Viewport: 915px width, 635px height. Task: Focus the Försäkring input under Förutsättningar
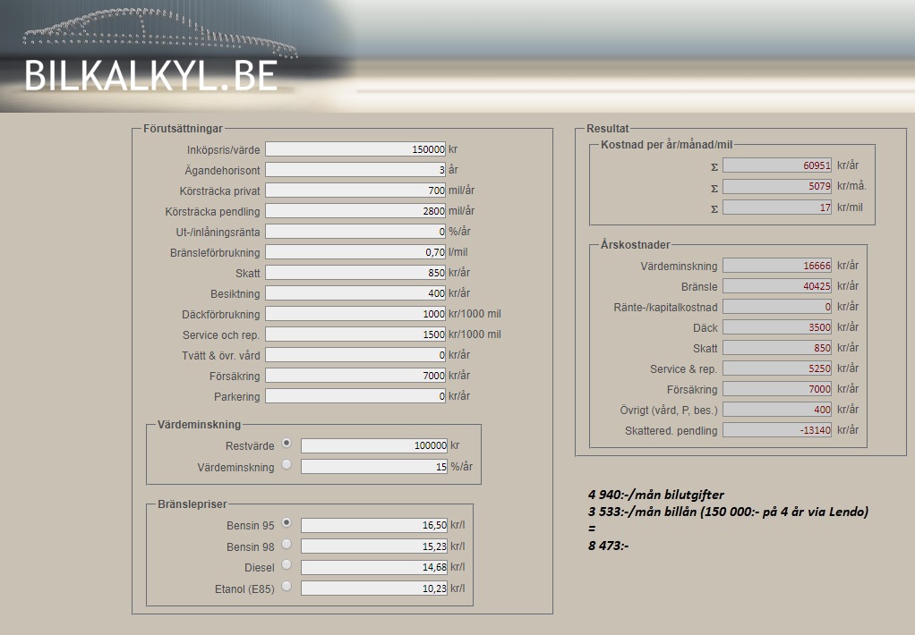click(355, 376)
